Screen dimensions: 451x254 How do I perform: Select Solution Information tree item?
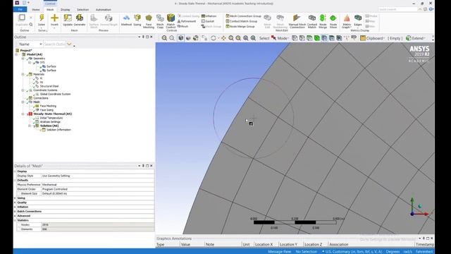[x=58, y=130]
